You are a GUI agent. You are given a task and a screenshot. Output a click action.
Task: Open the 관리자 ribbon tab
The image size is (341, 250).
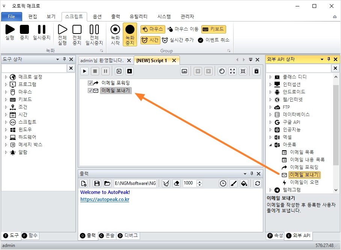click(187, 17)
